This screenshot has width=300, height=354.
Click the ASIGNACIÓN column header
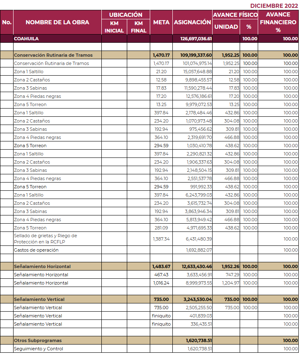click(x=192, y=22)
